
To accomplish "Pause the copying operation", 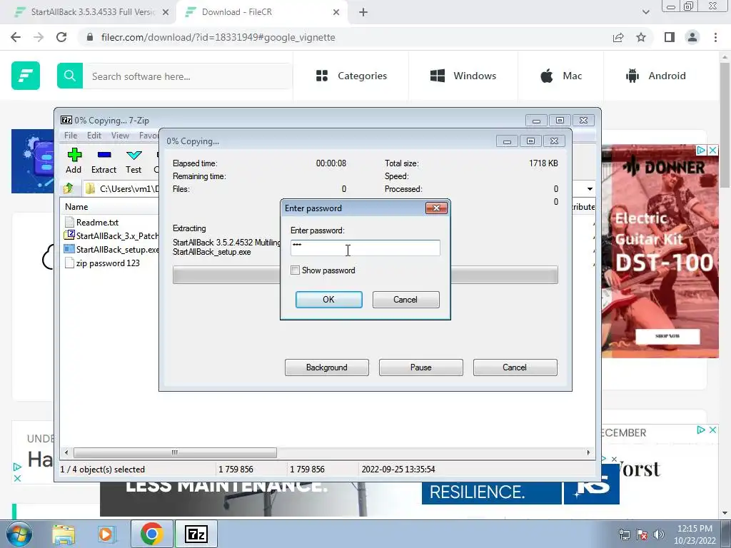I will (421, 367).
